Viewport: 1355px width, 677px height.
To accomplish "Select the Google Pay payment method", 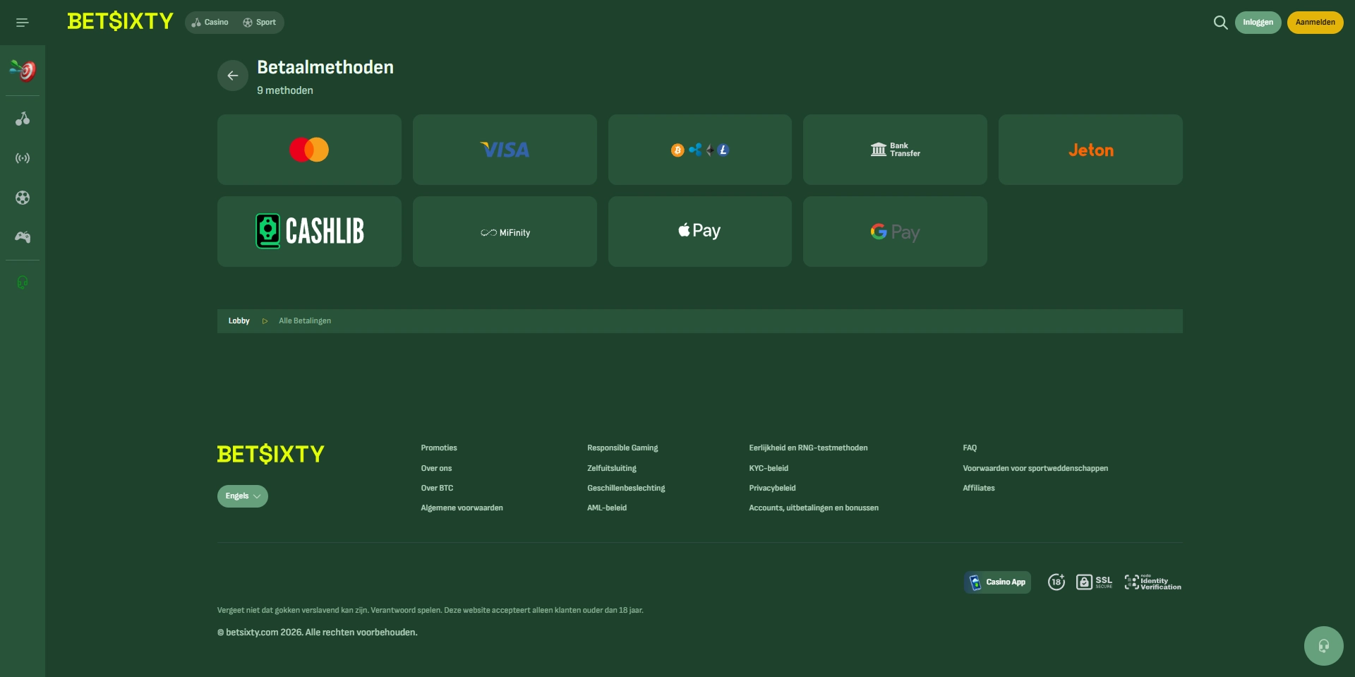I will point(895,232).
